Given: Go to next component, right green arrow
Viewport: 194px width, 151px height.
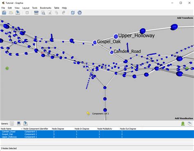Looking at the screenshot, I should coord(187,68).
